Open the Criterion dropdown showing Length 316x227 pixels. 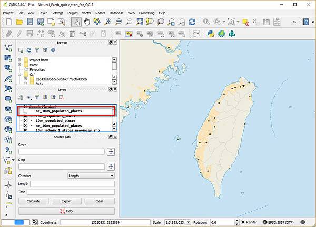(x=91, y=176)
